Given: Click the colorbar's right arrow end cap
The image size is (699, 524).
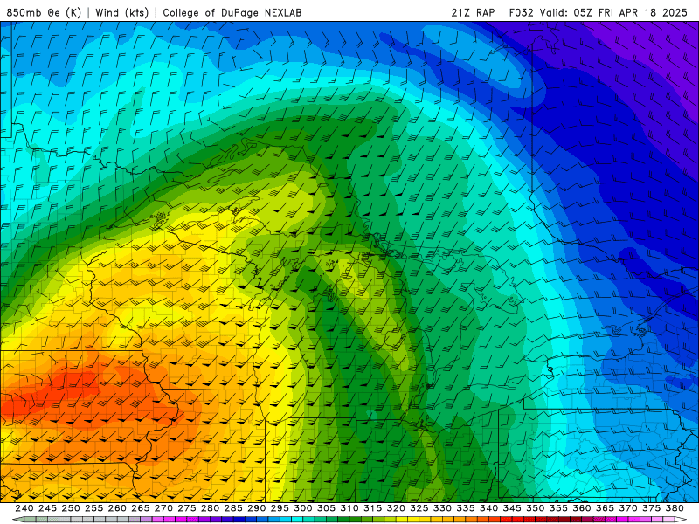Looking at the screenshot, I should pyautogui.click(x=681, y=520).
